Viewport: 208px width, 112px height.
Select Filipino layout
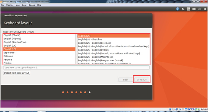coord(39,63)
